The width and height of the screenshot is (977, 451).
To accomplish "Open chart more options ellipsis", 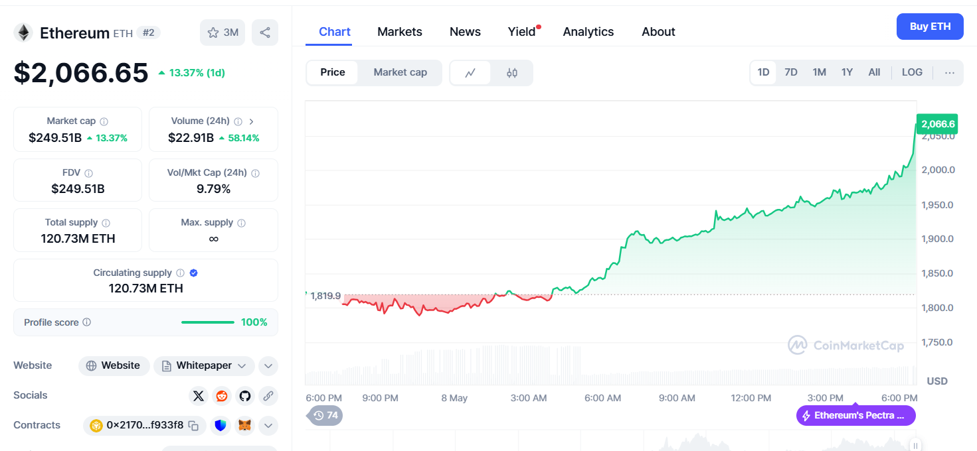I will pos(950,73).
